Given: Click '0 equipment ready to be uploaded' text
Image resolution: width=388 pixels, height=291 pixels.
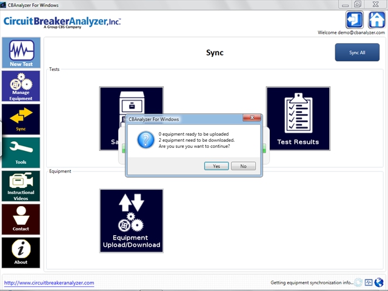Looking at the screenshot, I should coord(193,134).
